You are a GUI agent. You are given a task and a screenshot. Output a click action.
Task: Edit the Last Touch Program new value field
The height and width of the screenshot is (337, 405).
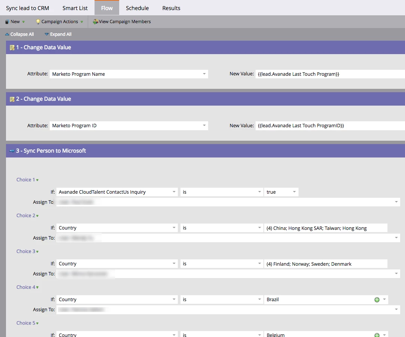(330, 74)
